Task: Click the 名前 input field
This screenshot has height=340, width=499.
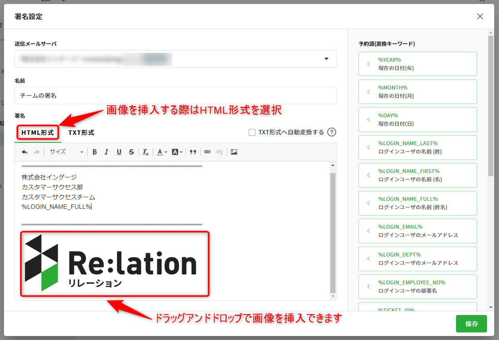Action: click(175, 95)
